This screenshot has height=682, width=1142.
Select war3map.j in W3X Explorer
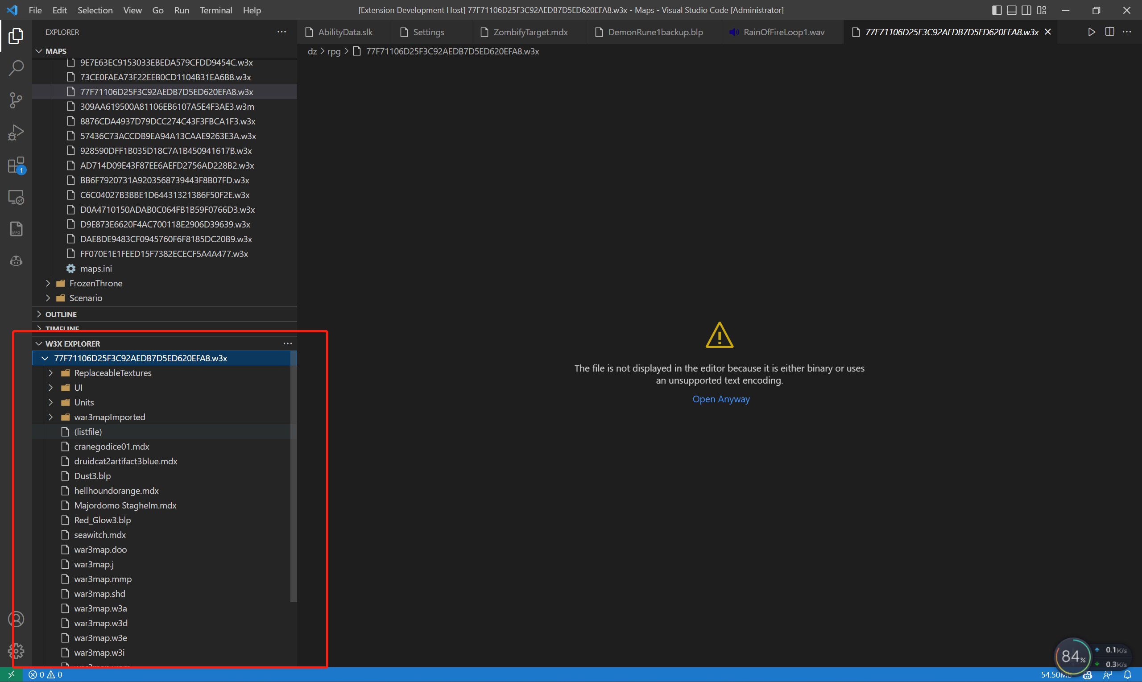point(165,564)
